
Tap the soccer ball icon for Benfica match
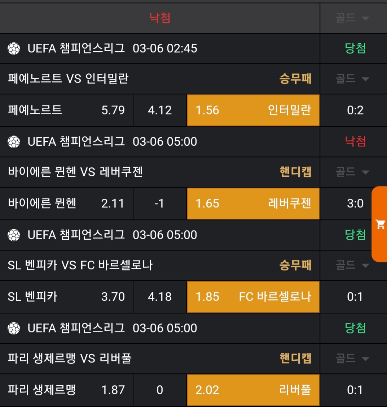(x=14, y=235)
